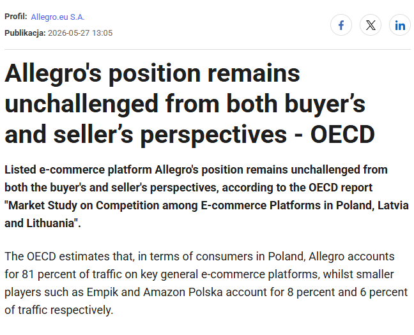This screenshot has height=335, width=414.
Task: Click the headline starting "Allegro's position remains"
Action: (190, 103)
